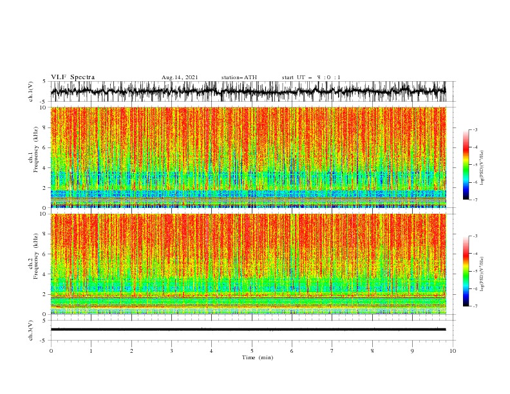Click the time axis tick label "6"
Image resolution: width=510 pixels, height=394 pixels.
click(292, 351)
